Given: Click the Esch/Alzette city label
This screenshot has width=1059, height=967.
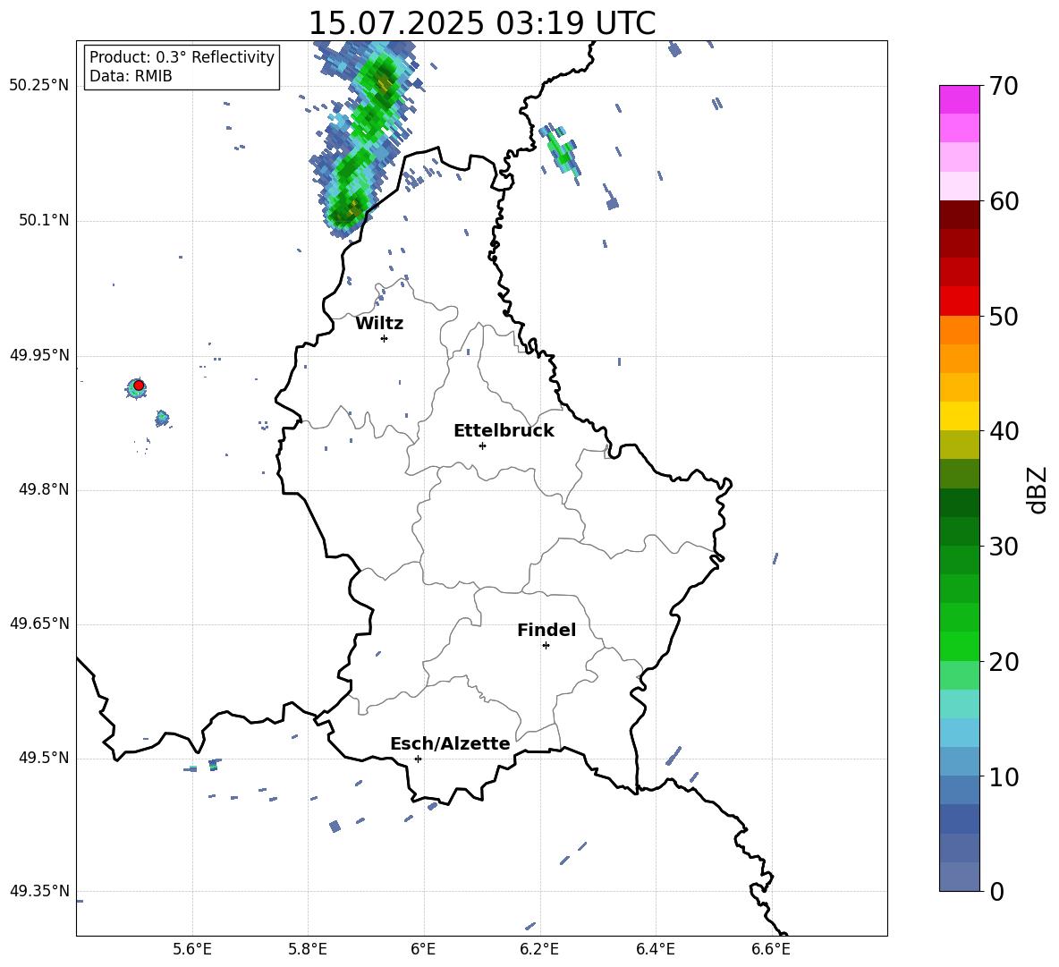Looking at the screenshot, I should click(x=450, y=743).
